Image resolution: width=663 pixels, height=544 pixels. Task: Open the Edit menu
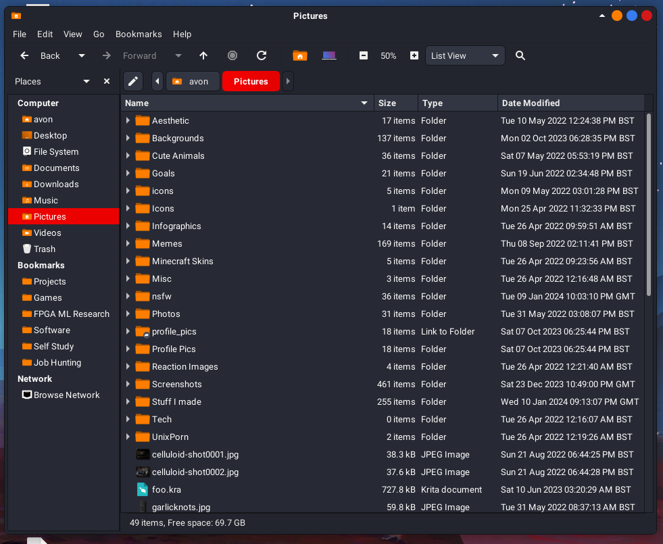[x=45, y=34]
